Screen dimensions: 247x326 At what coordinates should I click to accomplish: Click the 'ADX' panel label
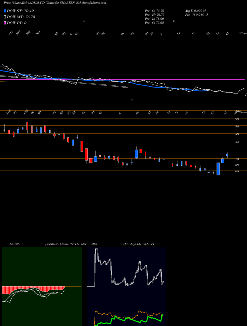(94, 244)
